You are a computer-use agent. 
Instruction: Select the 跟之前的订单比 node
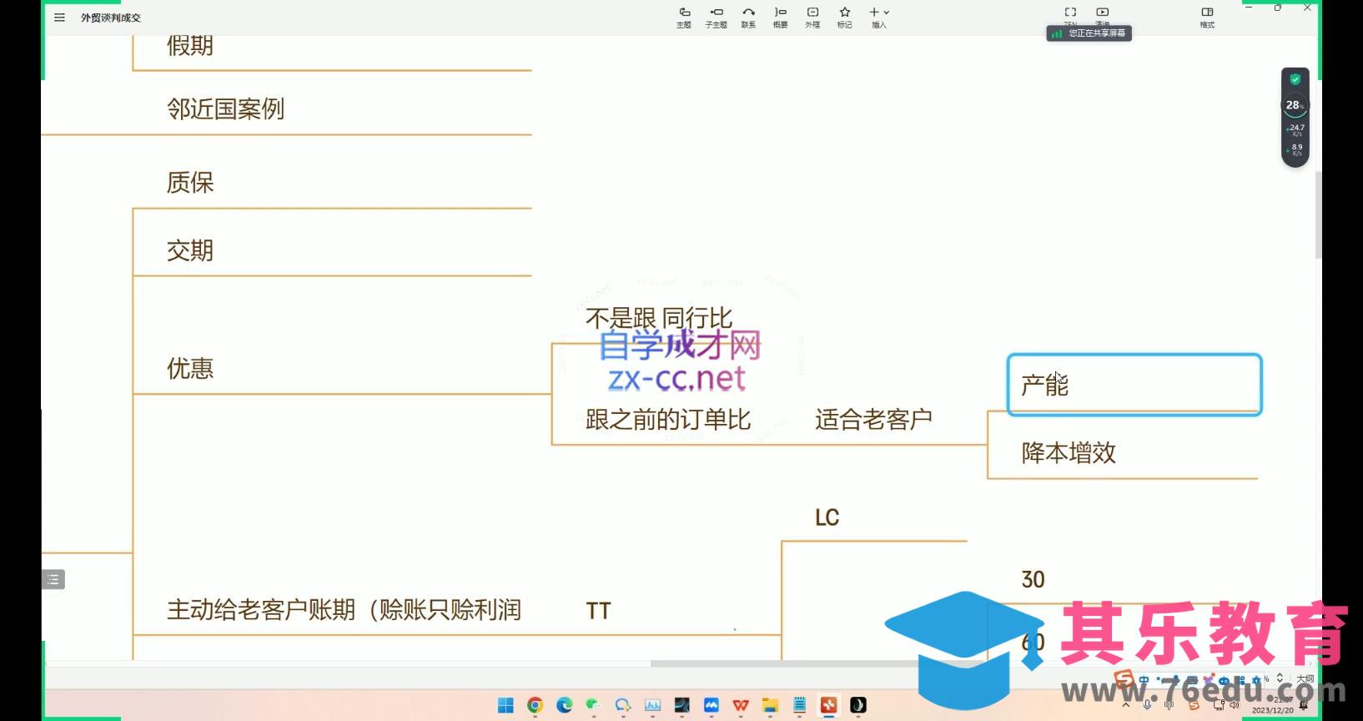(668, 419)
